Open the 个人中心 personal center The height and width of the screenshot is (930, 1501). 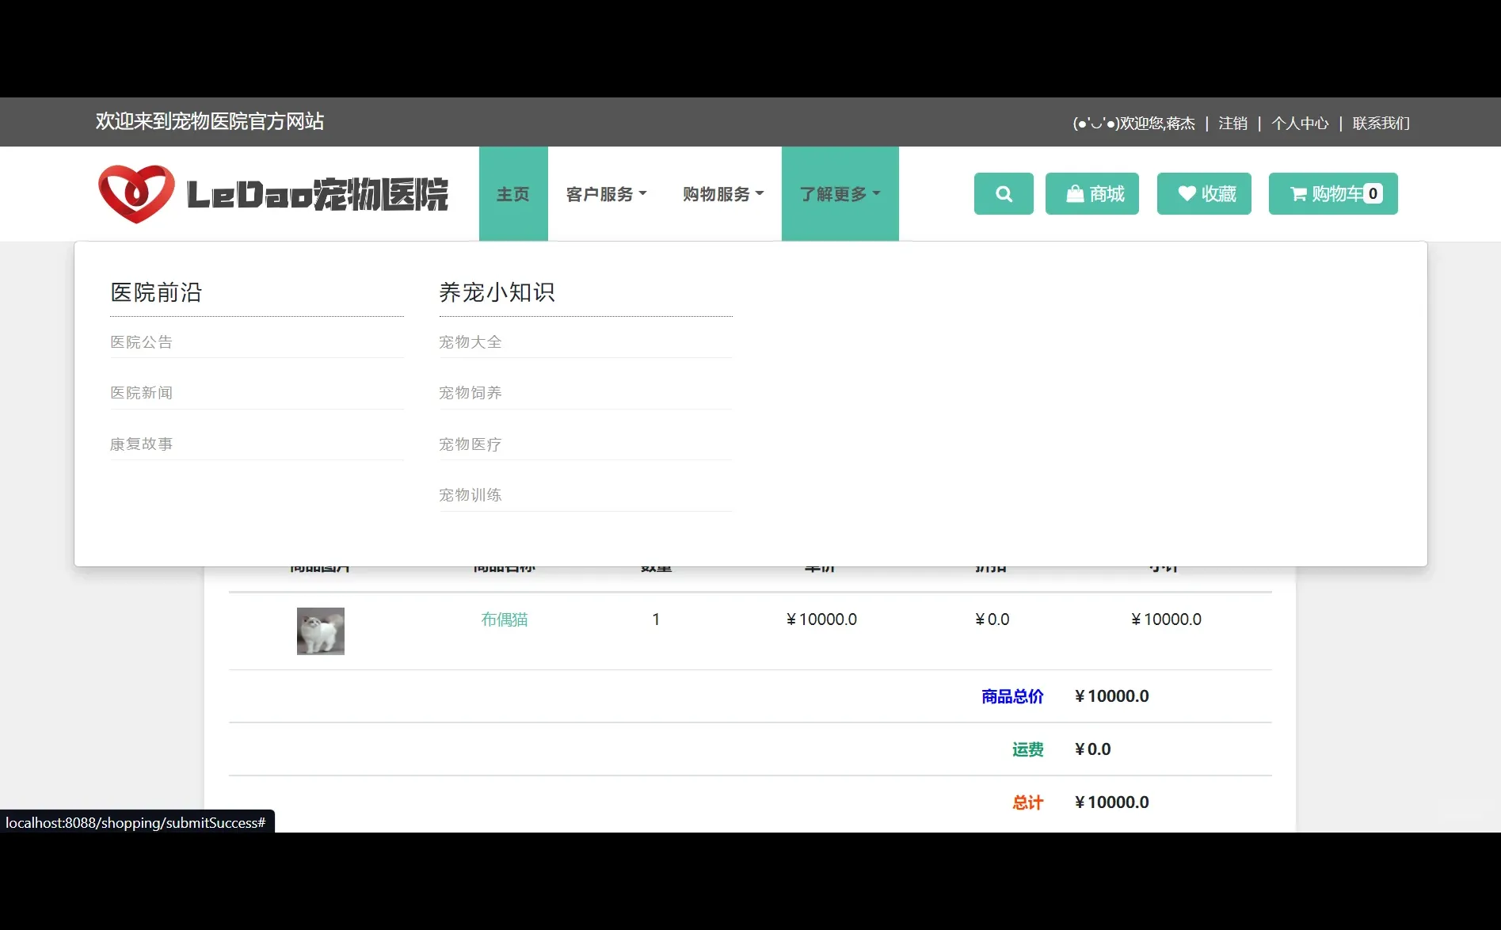pyautogui.click(x=1300, y=123)
